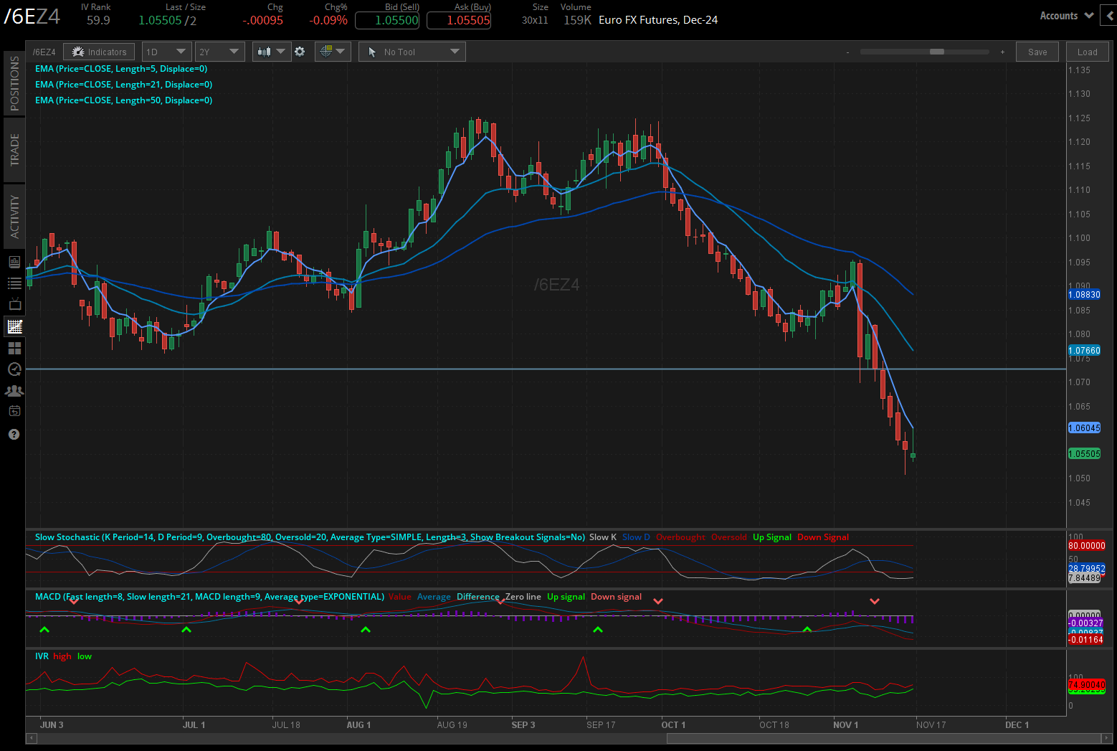The image size is (1117, 751).
Task: Toggle the IVR high line
Action: 62,656
